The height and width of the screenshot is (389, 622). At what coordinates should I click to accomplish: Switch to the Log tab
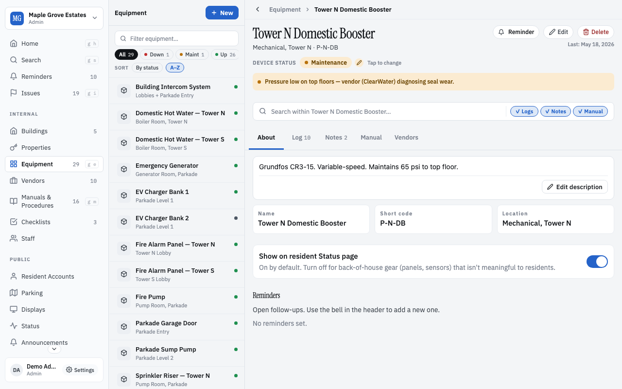(301, 138)
